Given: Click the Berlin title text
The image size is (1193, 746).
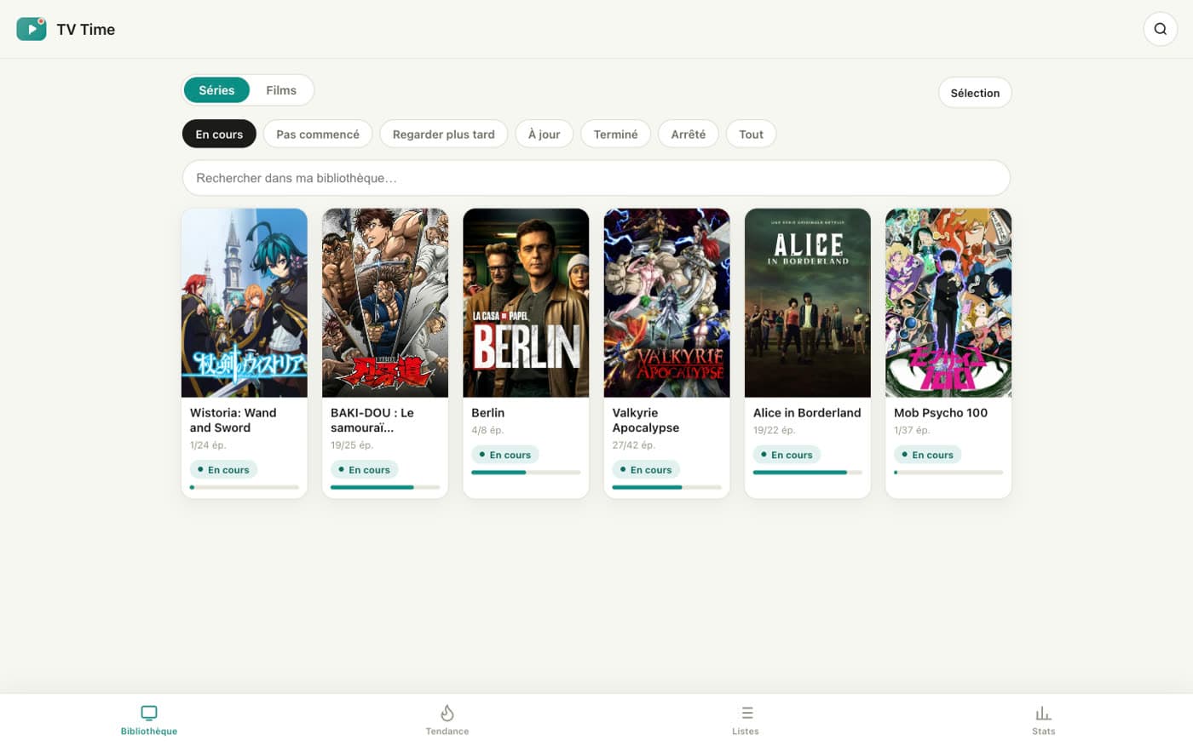Looking at the screenshot, I should 488,412.
